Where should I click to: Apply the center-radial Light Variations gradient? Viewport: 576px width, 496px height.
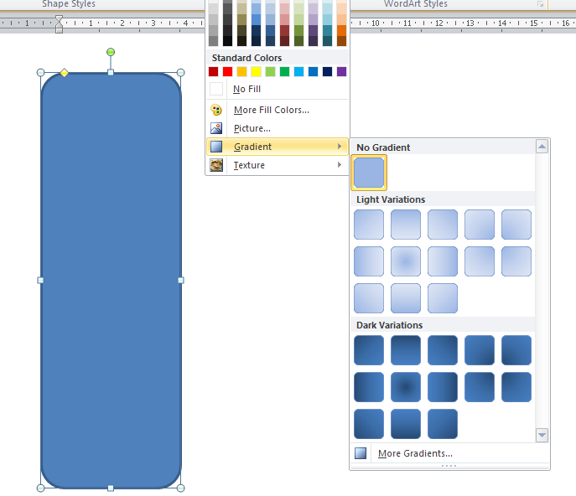(406, 261)
